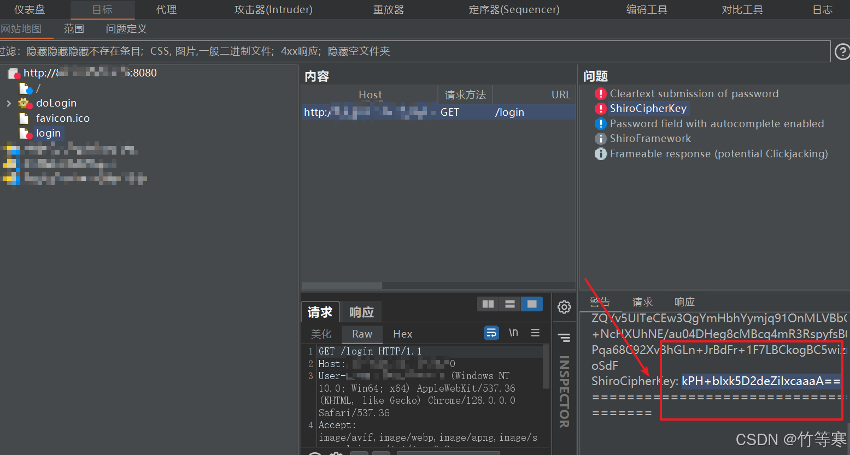Select 'Cleartext submission of password' issue
Screen dimensions: 850x455
[694, 94]
